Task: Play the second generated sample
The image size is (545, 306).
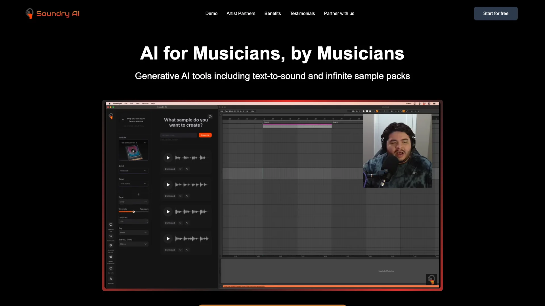Action: (x=168, y=185)
